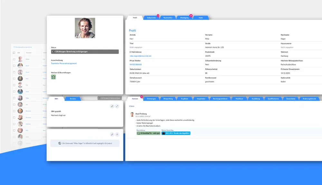Switch to the Werdegang tab
This screenshot has width=322, height=185.
click(x=185, y=18)
